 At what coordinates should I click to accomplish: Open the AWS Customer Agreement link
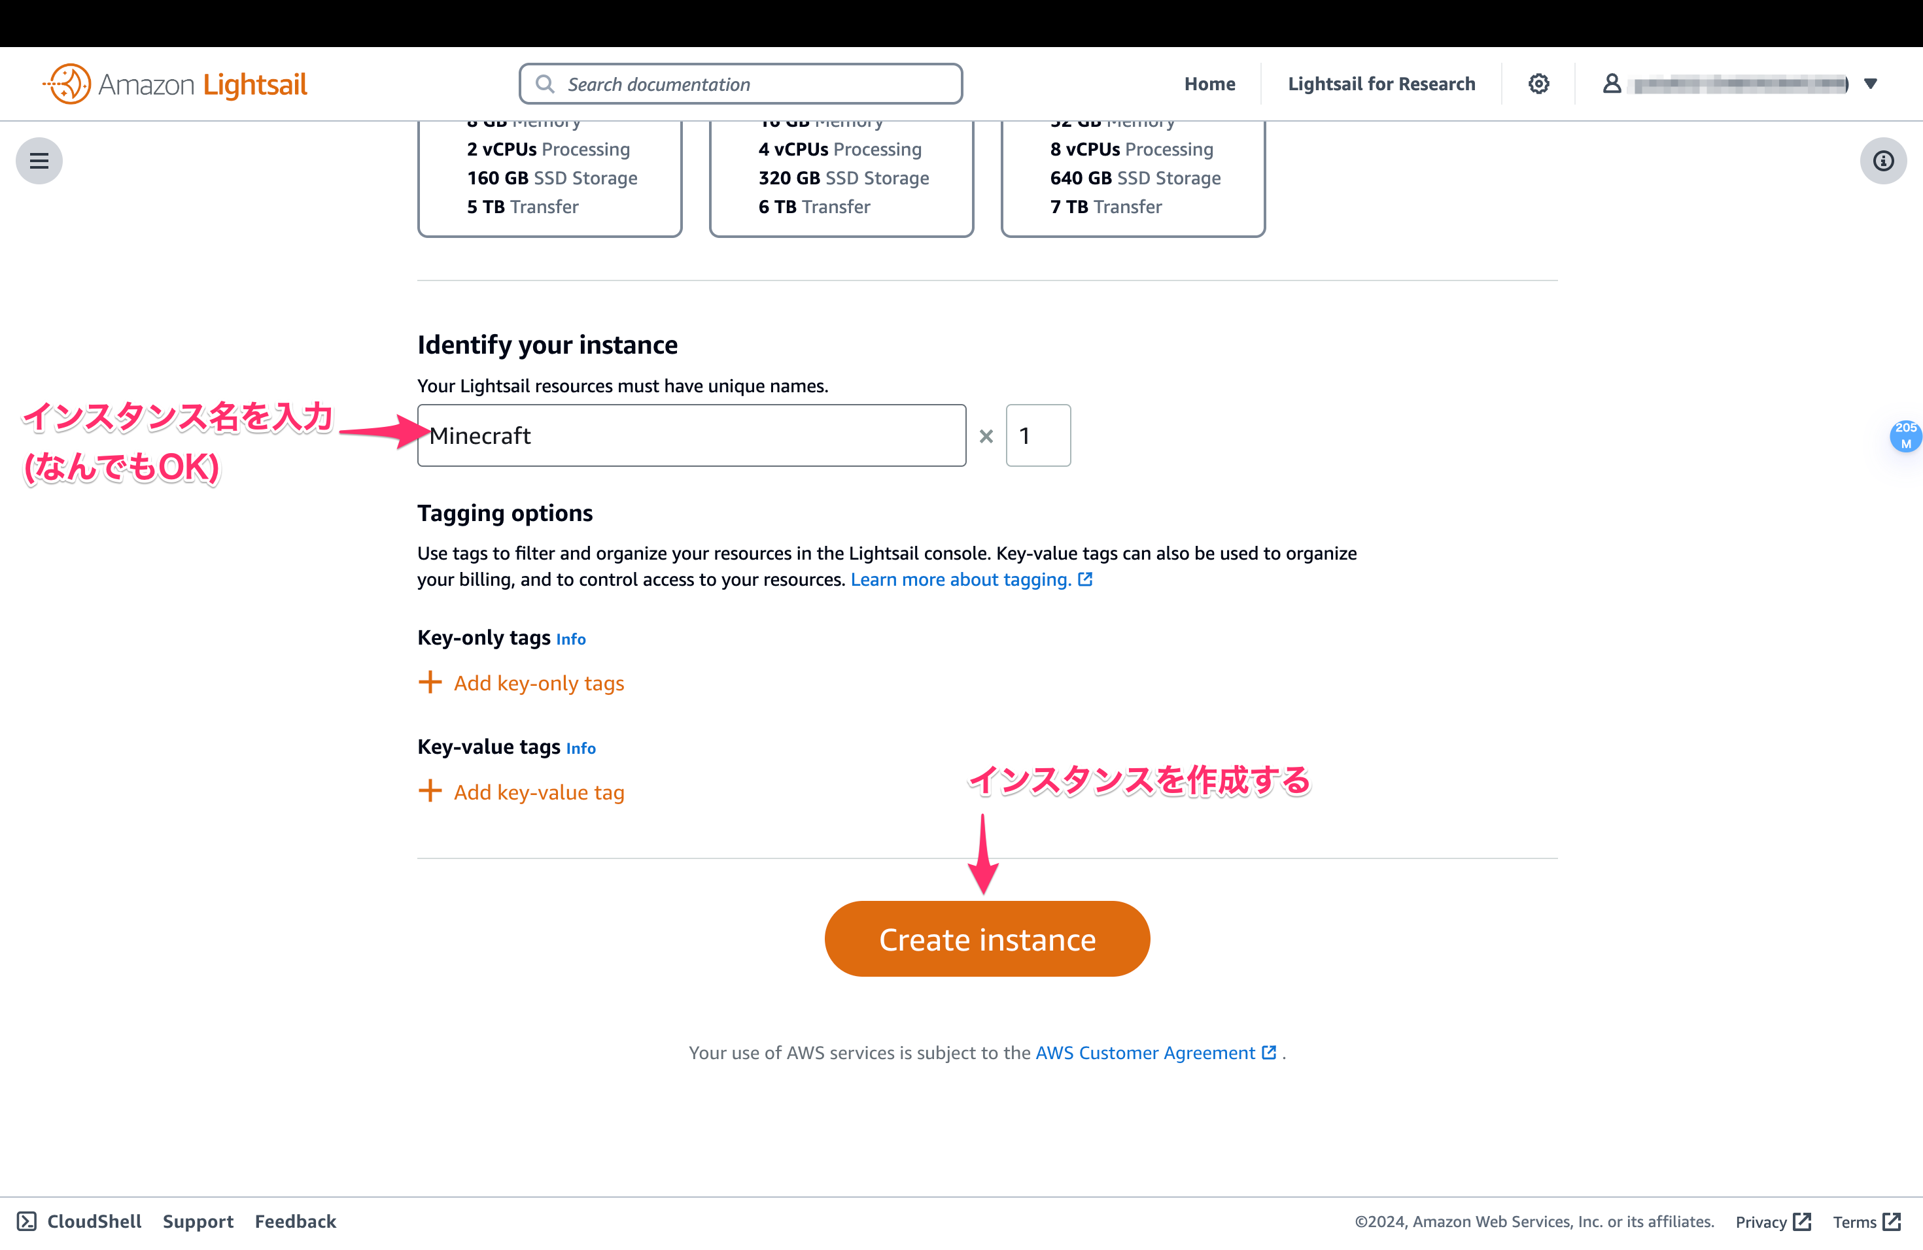1147,1052
